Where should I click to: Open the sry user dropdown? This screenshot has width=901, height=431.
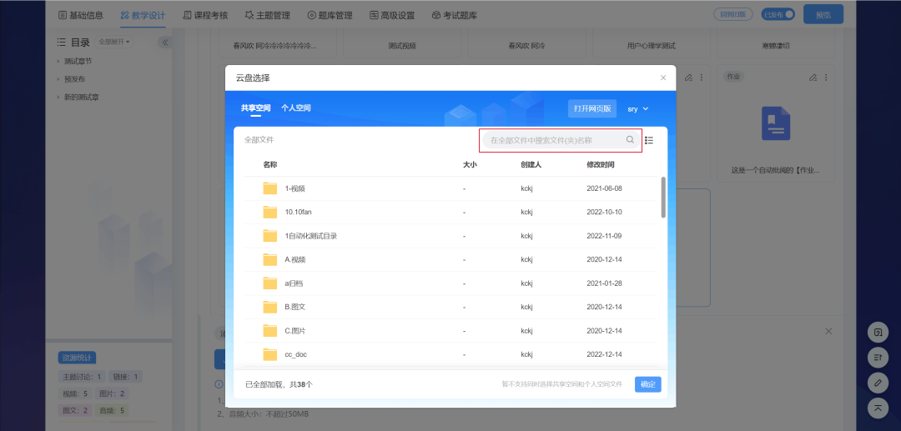click(638, 108)
